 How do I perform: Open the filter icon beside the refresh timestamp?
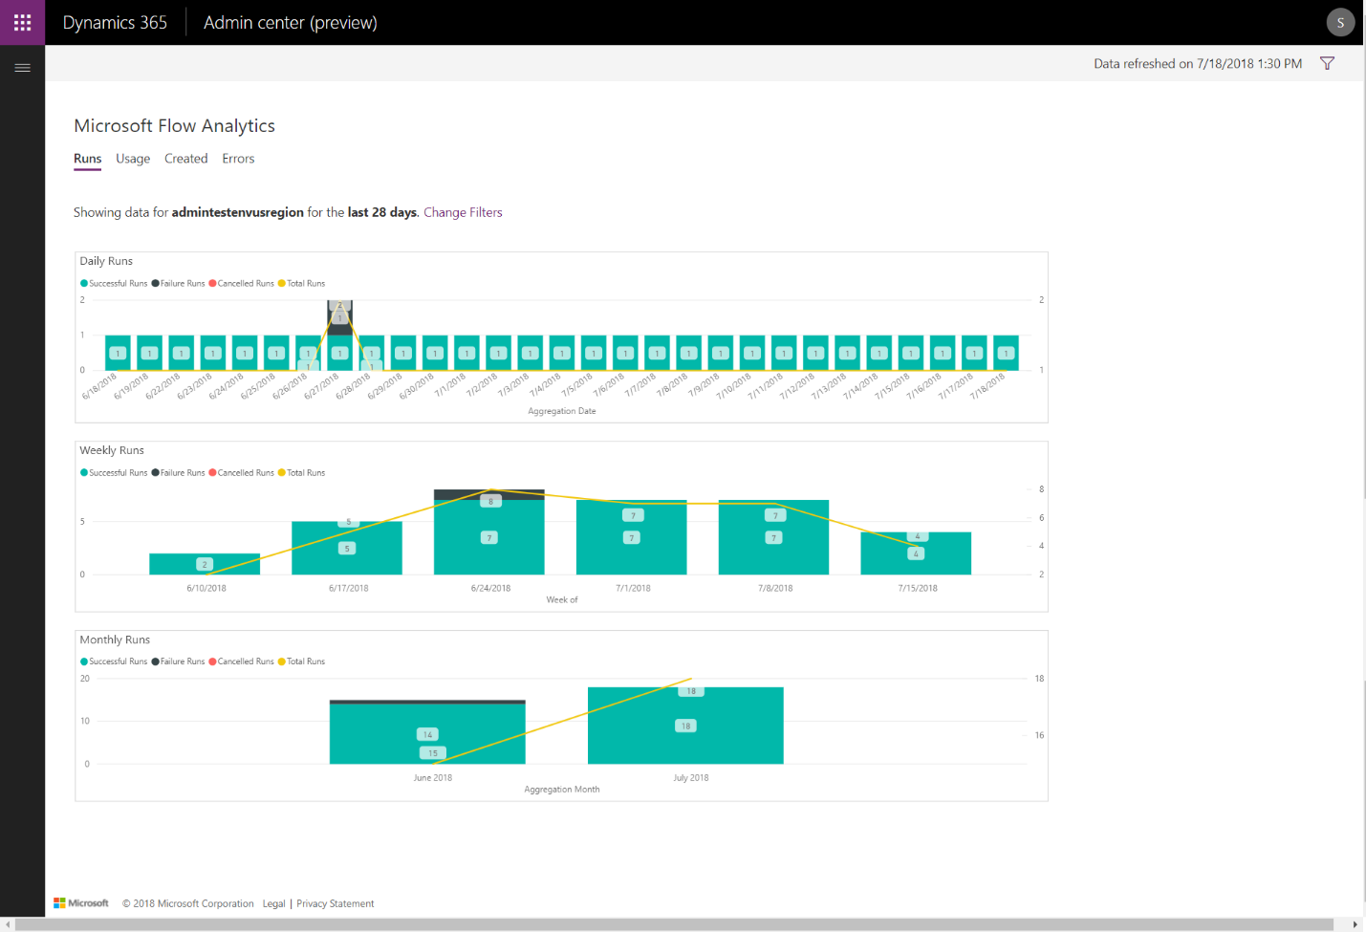point(1327,63)
